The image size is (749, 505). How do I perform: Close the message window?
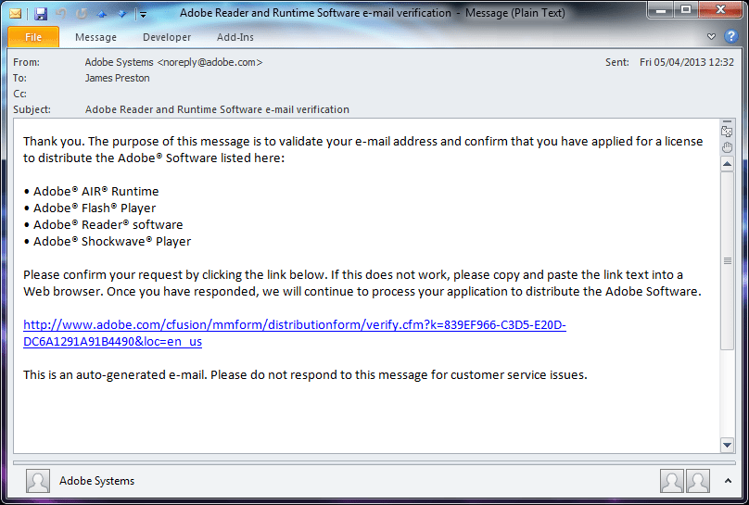point(720,9)
